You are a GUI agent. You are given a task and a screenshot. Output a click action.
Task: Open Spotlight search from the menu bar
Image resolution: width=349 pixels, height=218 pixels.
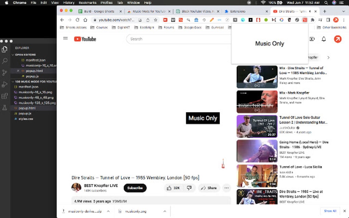(326, 2)
